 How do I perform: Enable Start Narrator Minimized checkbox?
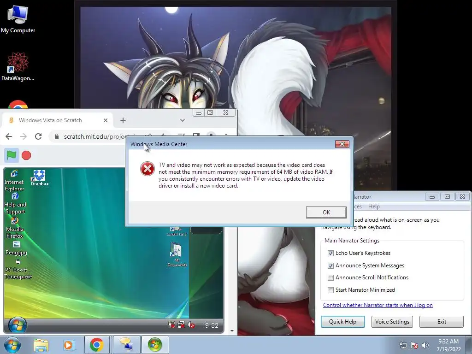tap(330, 290)
